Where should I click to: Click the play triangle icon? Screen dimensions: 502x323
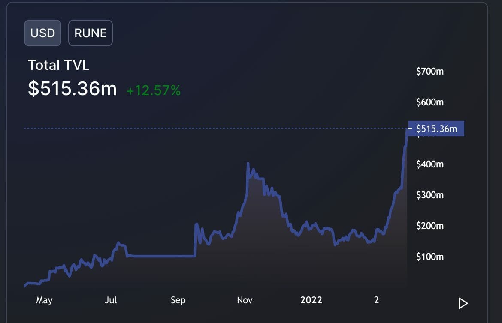tap(463, 303)
